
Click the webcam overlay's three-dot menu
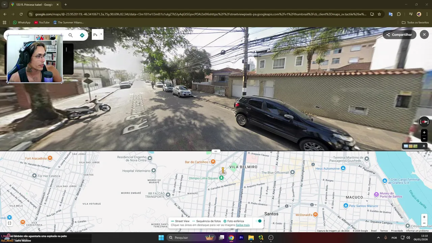66,50
